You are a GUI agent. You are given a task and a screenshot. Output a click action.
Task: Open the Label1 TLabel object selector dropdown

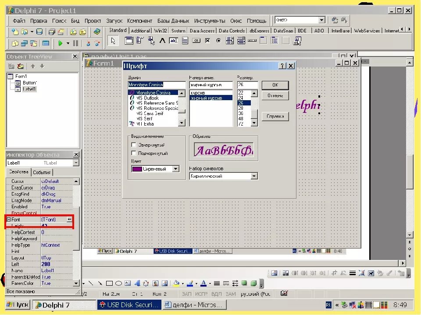pyautogui.click(x=76, y=163)
